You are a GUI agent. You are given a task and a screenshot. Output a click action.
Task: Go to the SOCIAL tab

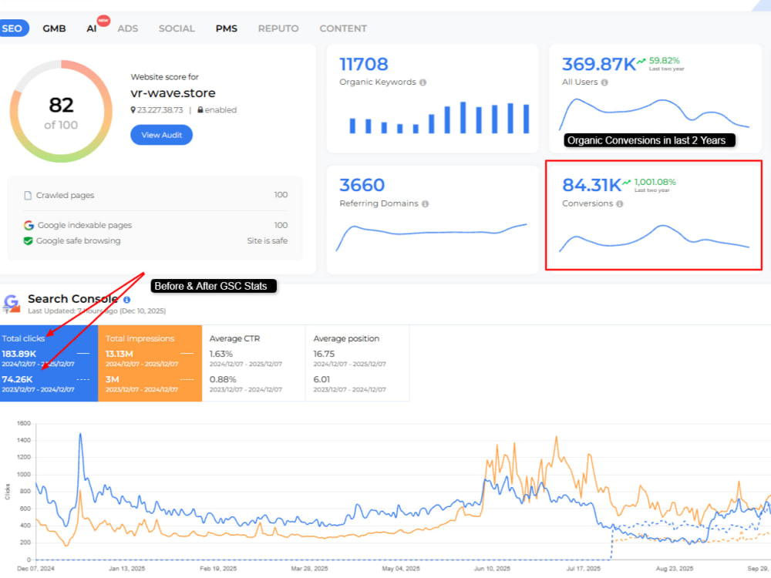point(177,29)
